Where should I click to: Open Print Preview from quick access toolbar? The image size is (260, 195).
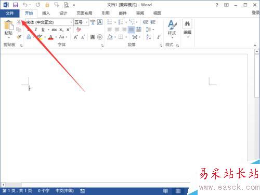[x=67, y=5]
